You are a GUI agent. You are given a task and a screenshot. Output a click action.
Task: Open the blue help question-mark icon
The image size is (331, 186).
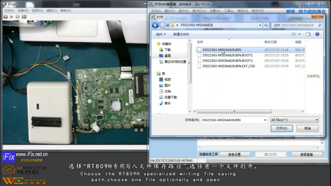[x=317, y=34]
